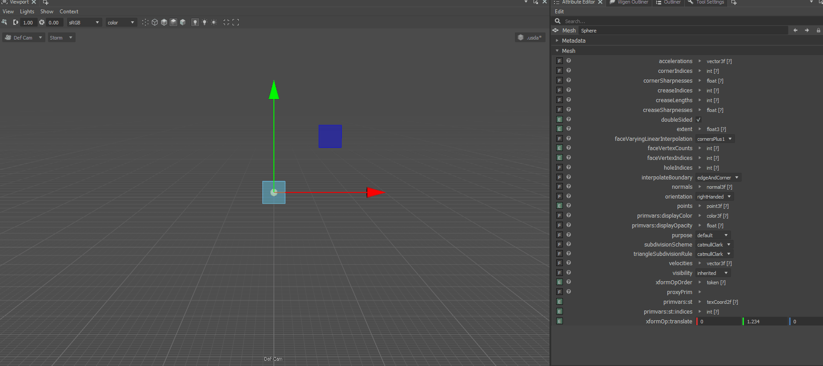Click the blue cube in the viewport
Image resolution: width=823 pixels, height=366 pixels.
pyautogui.click(x=330, y=136)
